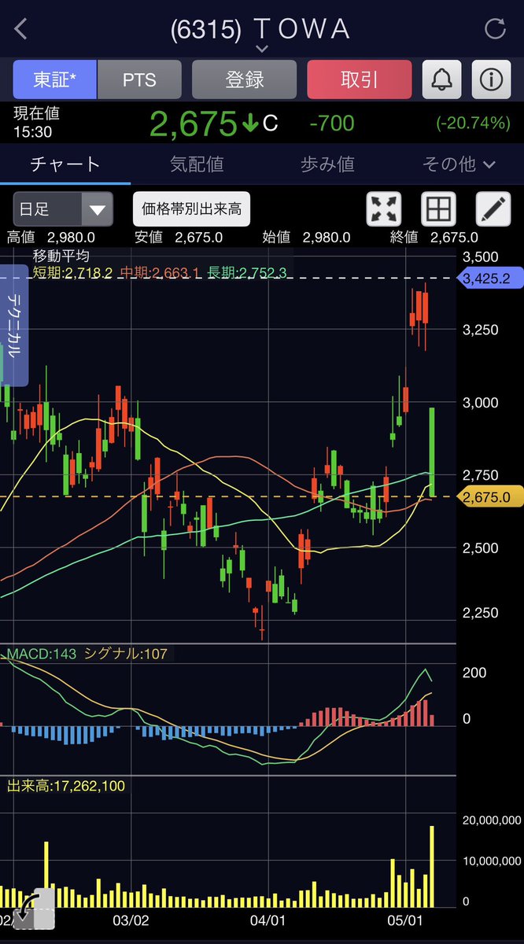Expand the その他 tab menu
524x944 pixels.
[459, 164]
